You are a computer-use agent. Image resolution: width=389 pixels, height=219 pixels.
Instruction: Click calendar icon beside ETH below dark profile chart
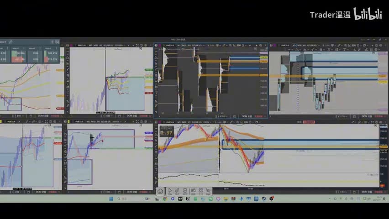tap(234, 116)
